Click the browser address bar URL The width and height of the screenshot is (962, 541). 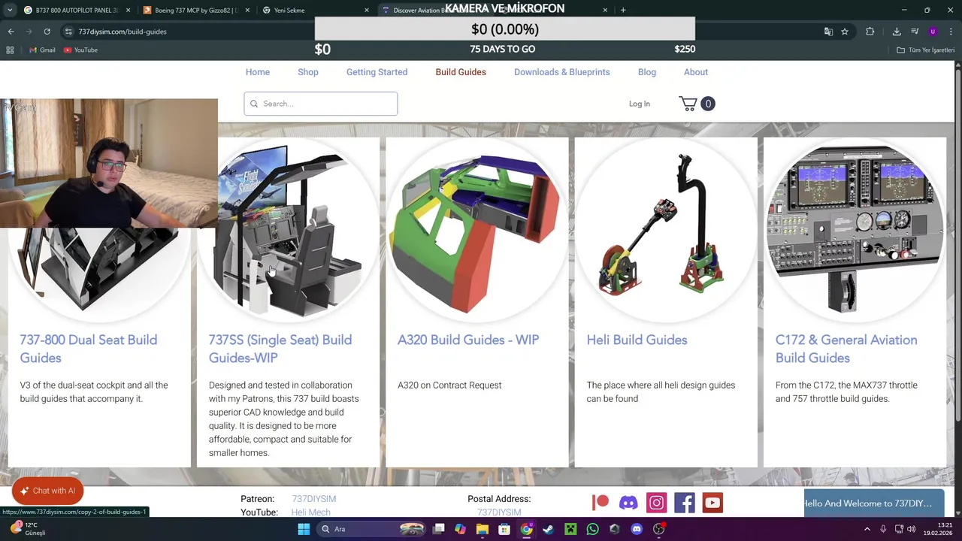pos(123,32)
